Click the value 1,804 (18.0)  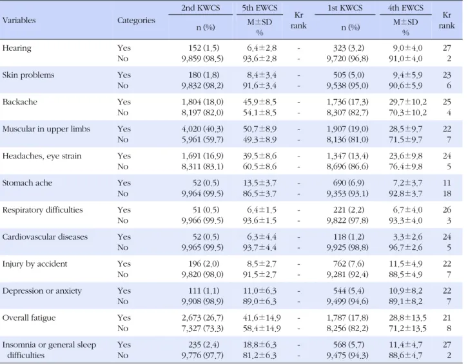[x=202, y=102]
